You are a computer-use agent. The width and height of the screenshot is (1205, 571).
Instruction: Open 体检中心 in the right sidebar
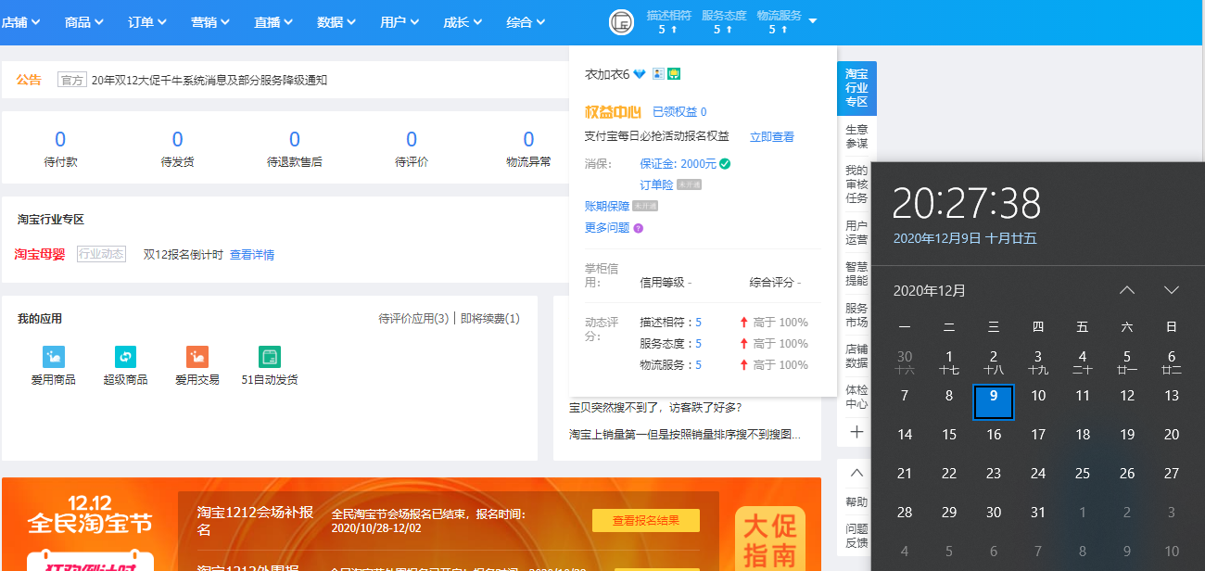point(856,397)
